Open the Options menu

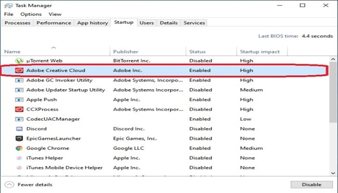[31, 14]
